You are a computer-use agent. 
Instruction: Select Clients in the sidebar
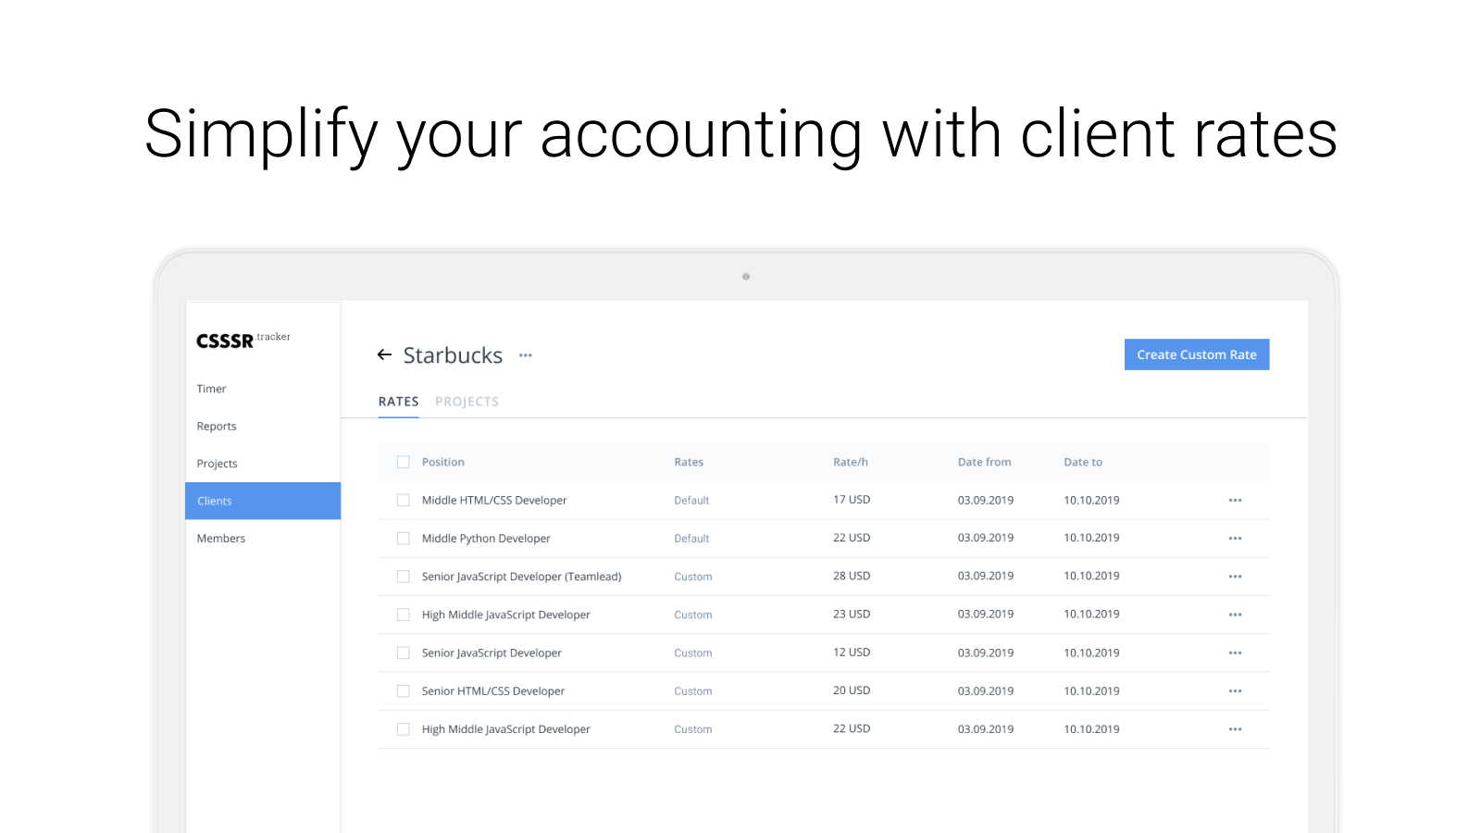263,501
